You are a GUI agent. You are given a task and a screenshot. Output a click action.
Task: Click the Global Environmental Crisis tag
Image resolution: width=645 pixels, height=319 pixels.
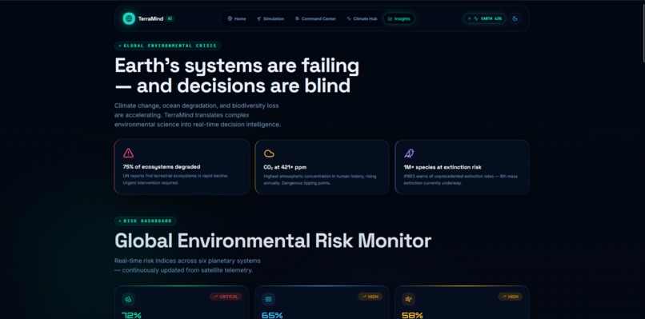pyautogui.click(x=168, y=46)
